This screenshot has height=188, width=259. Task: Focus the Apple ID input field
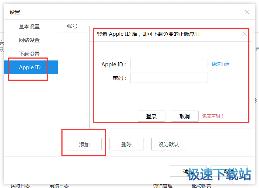pos(169,64)
